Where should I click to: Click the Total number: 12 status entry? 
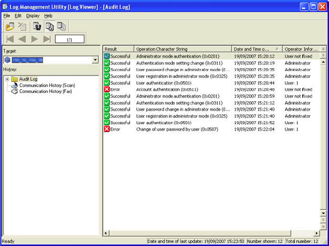click(302, 241)
